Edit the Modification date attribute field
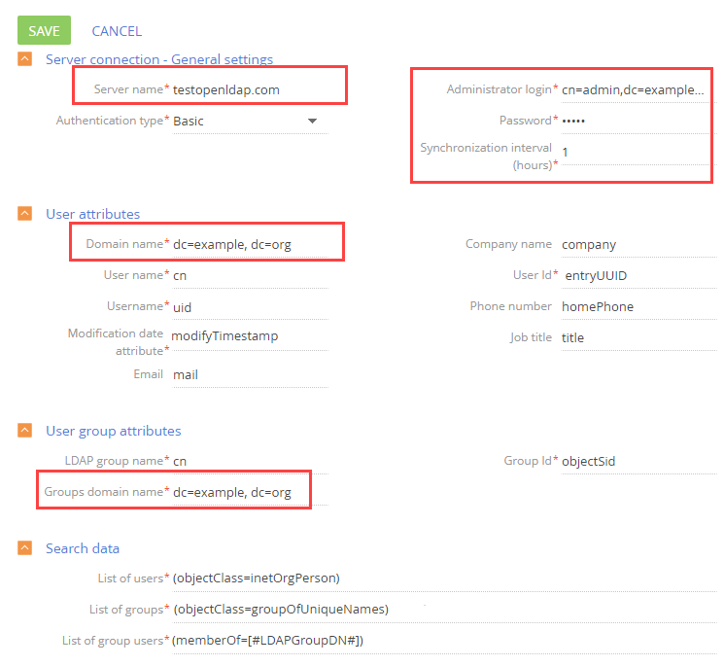Image resolution: width=724 pixels, height=666 pixels. 251,338
